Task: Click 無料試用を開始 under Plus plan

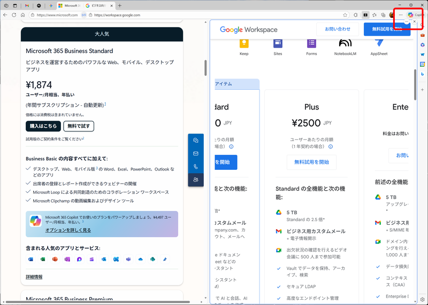Action: pyautogui.click(x=311, y=162)
